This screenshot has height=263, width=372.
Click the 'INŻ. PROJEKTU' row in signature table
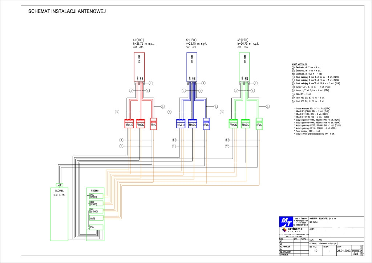pos(294,252)
